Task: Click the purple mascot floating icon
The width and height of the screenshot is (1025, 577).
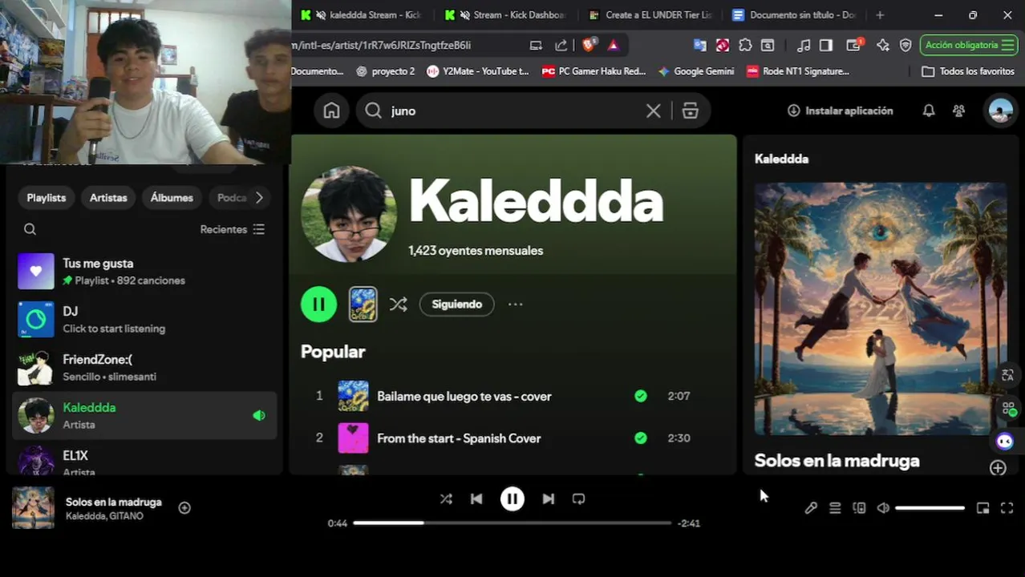Action: tap(1004, 441)
